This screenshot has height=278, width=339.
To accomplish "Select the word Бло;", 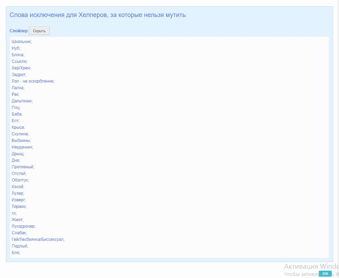I will click(16, 253).
